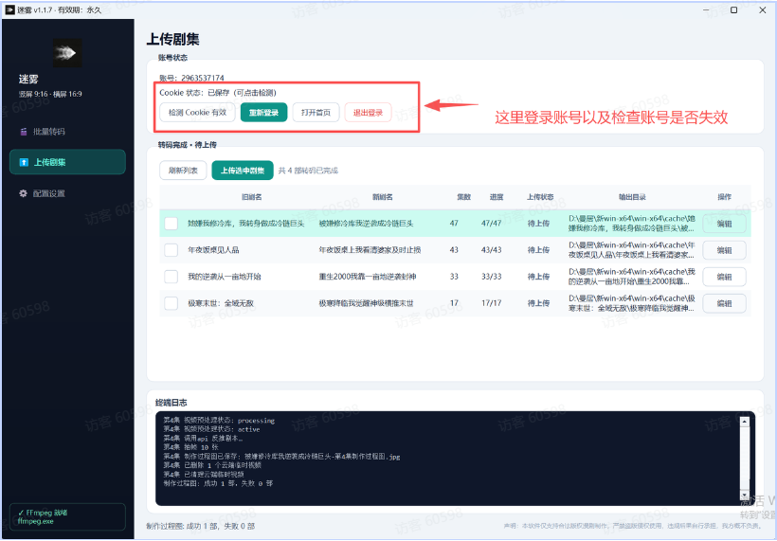
Task: Click the 43/43 progress cell
Action: (491, 250)
